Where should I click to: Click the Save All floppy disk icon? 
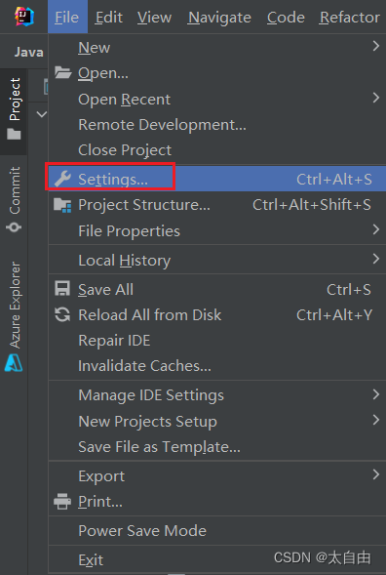click(62, 289)
